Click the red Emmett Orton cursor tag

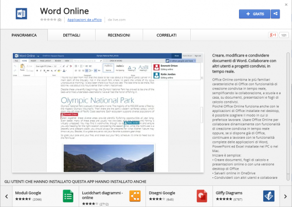[69, 115]
